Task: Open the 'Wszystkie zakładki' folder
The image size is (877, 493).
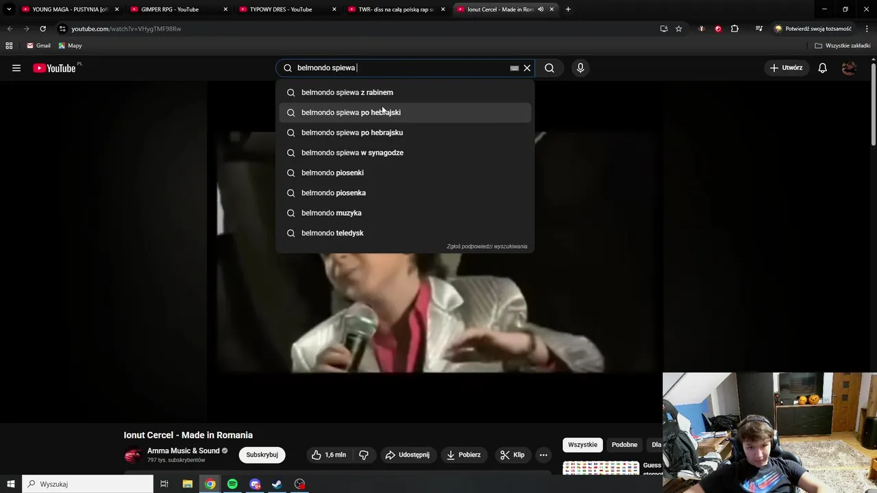Action: [x=843, y=46]
